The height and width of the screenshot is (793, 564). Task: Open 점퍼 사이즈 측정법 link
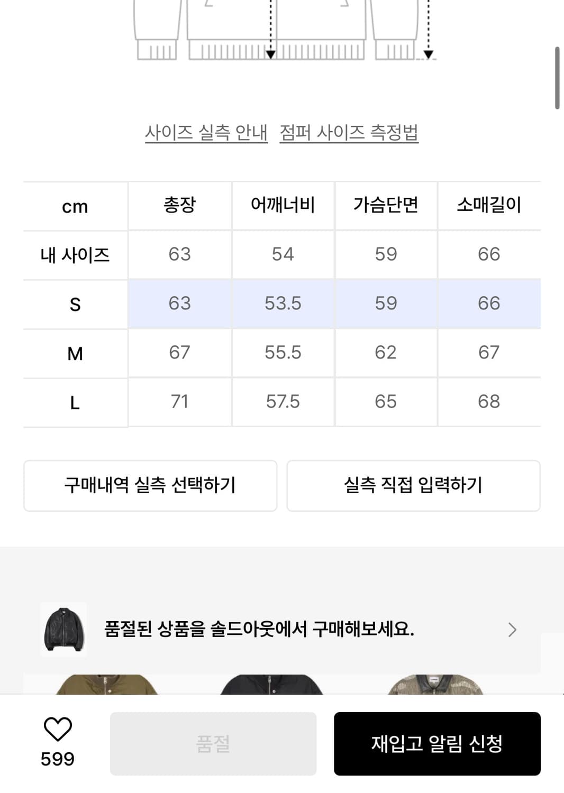349,132
